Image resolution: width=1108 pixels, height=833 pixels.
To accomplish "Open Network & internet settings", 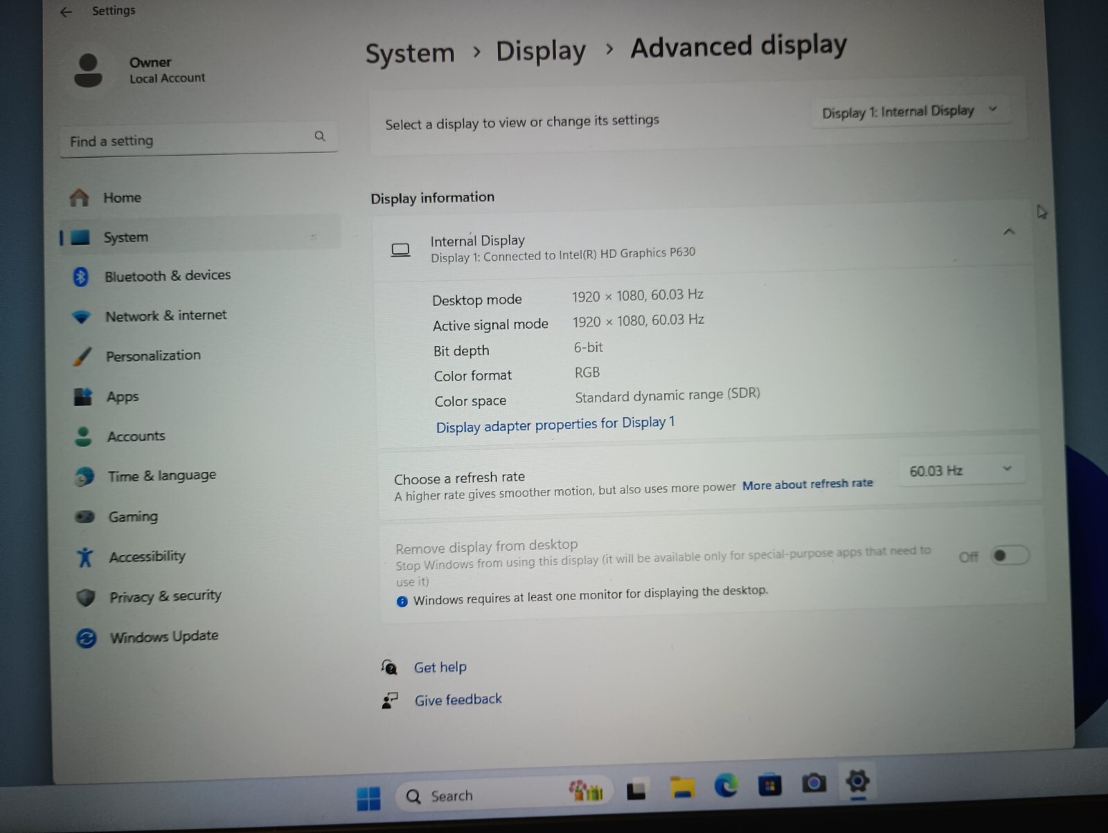I will (166, 316).
